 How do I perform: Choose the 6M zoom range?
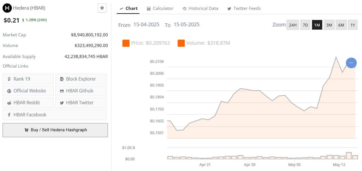click(x=341, y=25)
